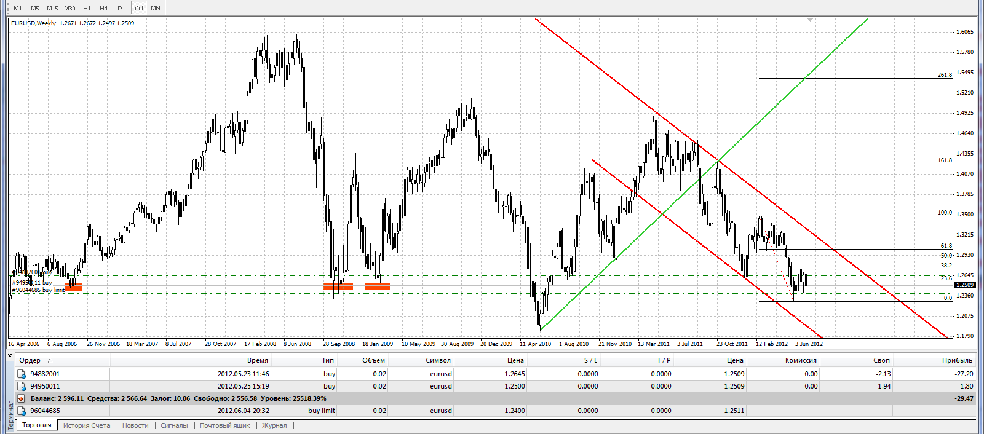Click profit value -27.20
The image size is (984, 434).
click(x=964, y=374)
